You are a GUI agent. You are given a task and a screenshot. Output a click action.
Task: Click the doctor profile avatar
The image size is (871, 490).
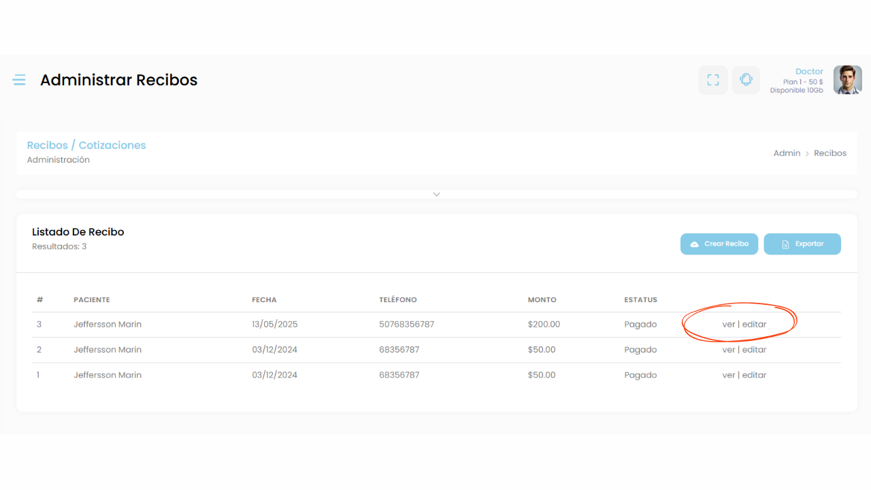point(847,80)
